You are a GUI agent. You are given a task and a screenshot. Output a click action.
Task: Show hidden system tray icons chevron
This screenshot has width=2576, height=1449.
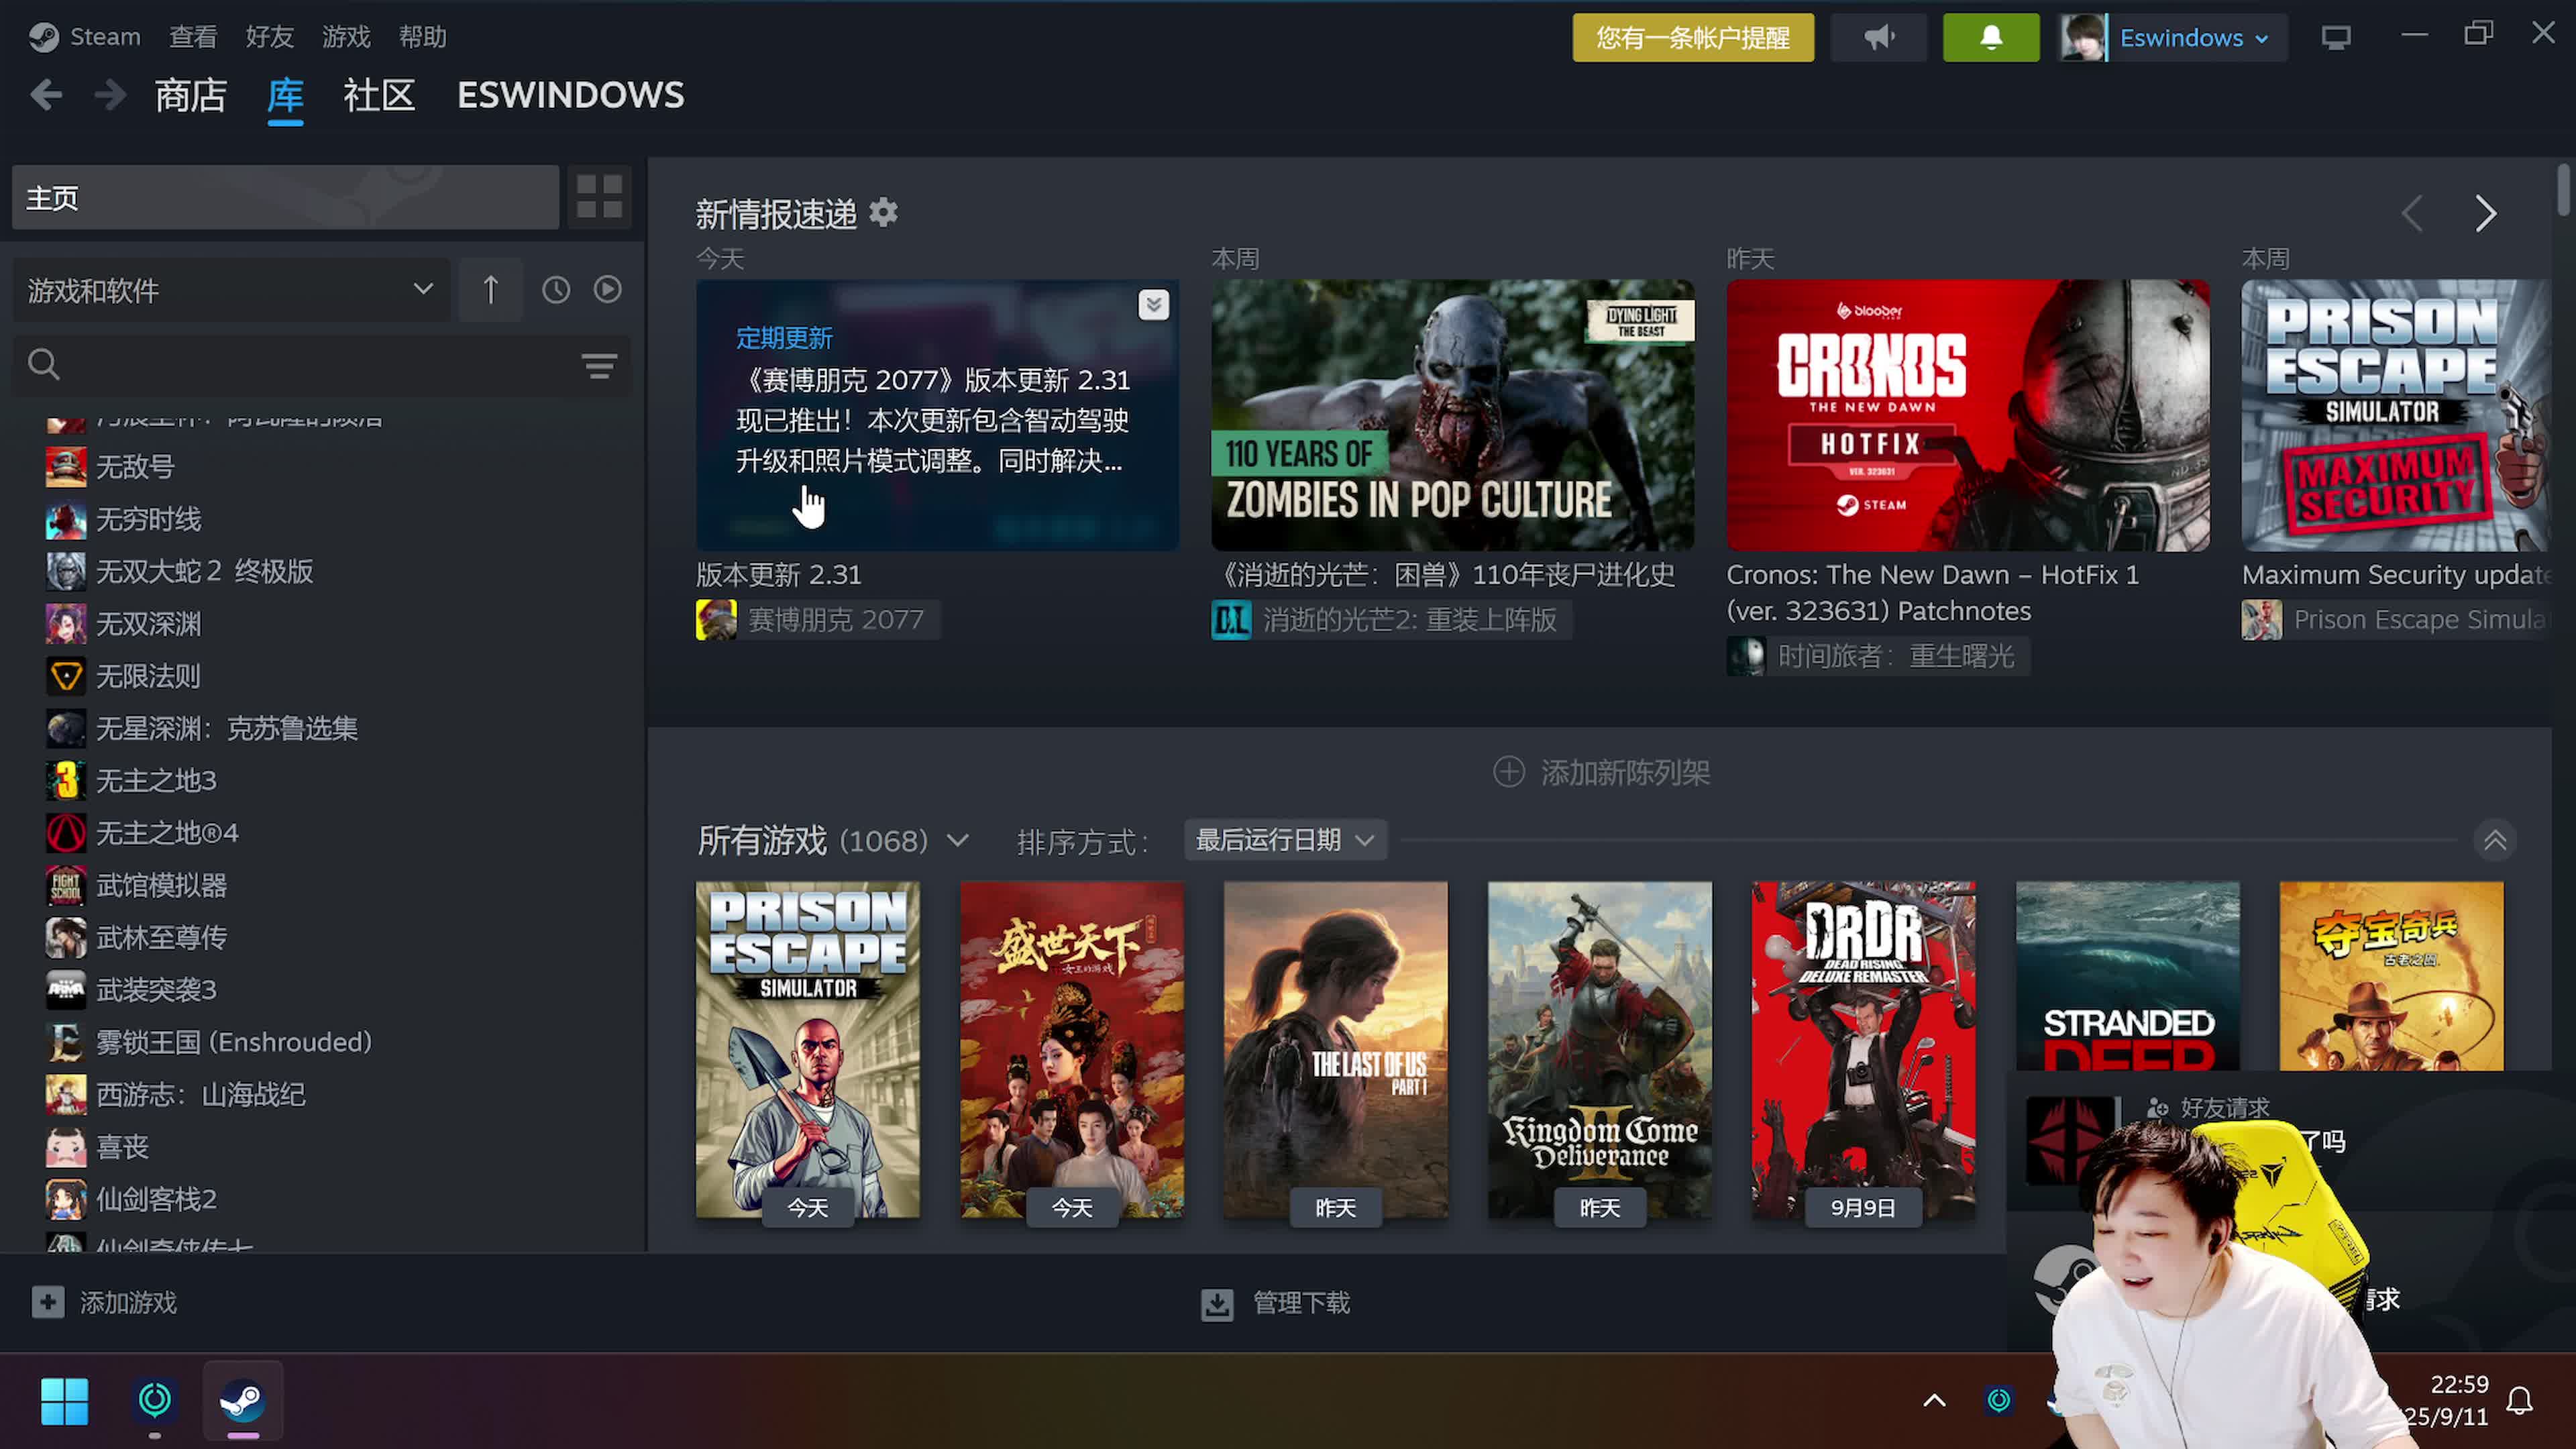(1935, 1400)
